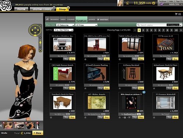Click the search magnifier icon
The image size is (183, 138).
point(139,25)
